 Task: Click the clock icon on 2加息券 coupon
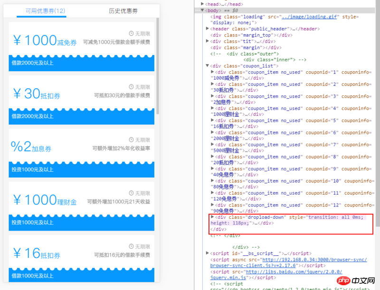[x=132, y=140]
